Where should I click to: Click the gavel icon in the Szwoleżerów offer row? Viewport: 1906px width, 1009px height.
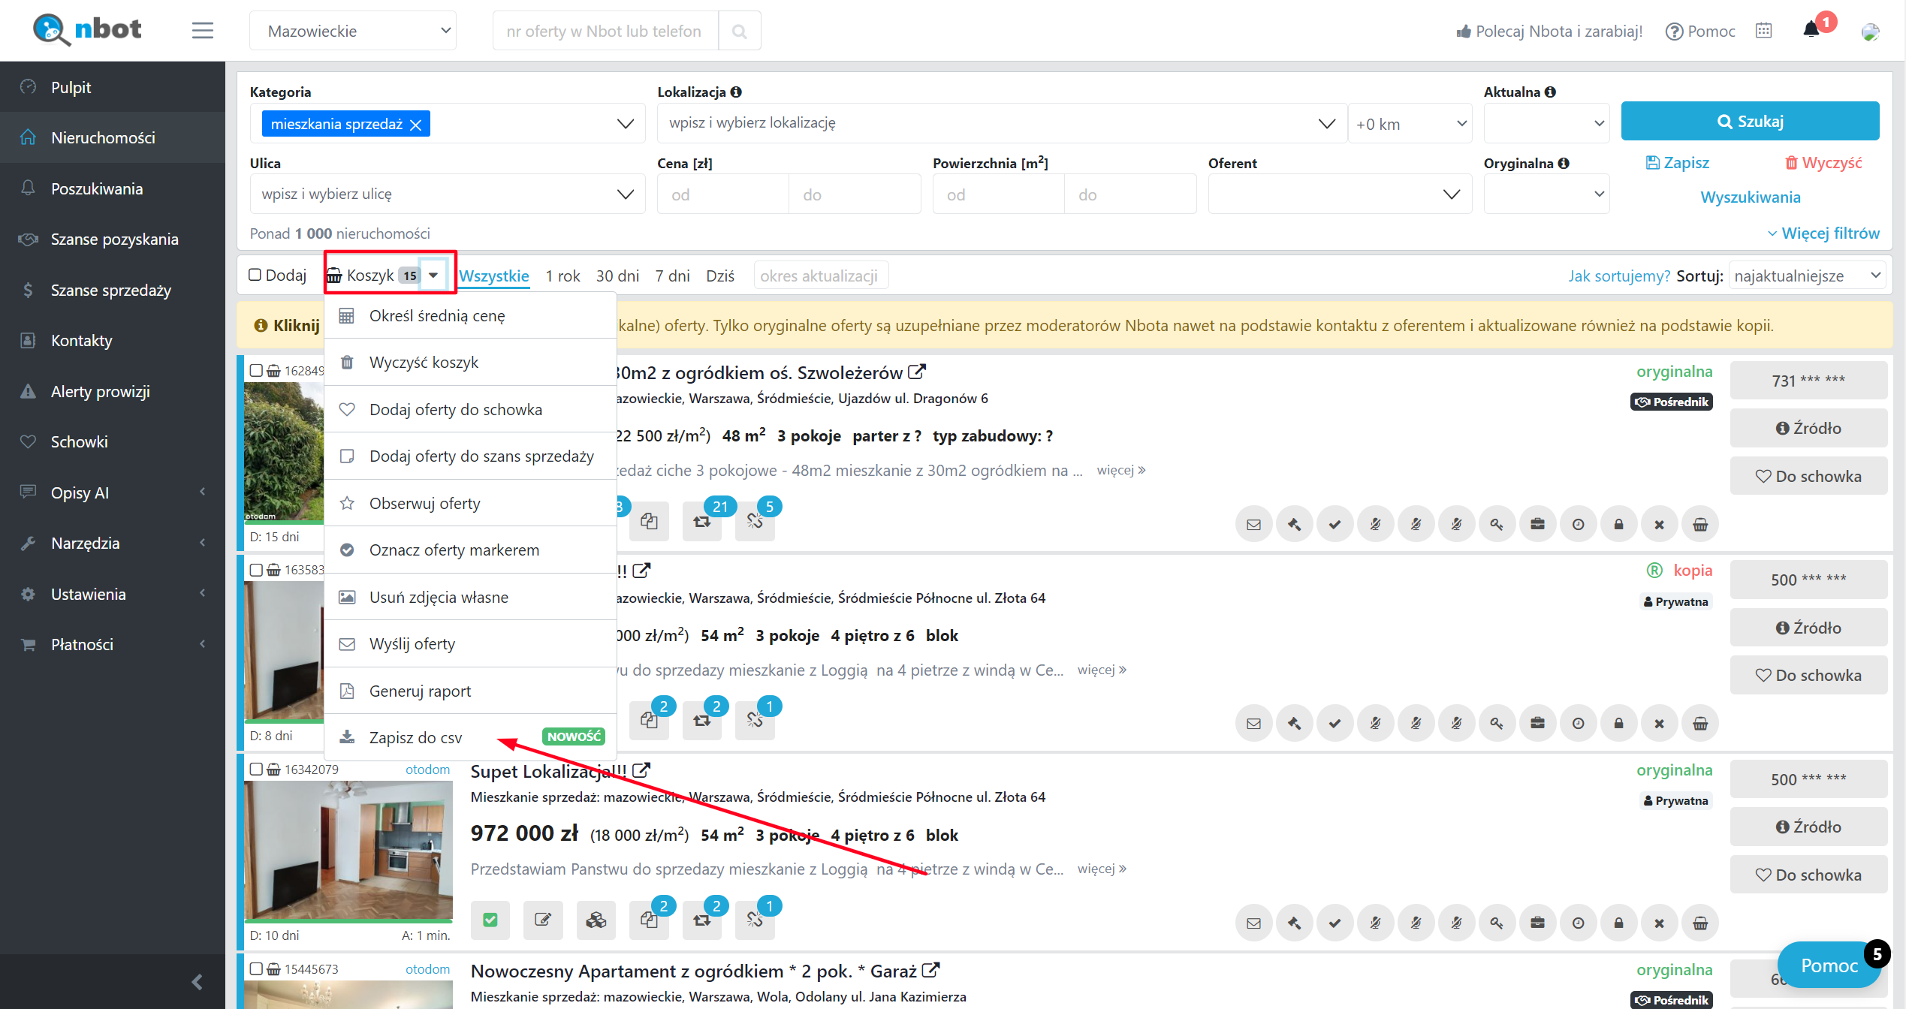click(x=1294, y=524)
